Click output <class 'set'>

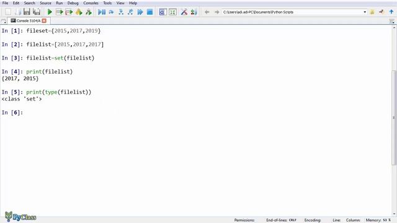tap(22, 99)
